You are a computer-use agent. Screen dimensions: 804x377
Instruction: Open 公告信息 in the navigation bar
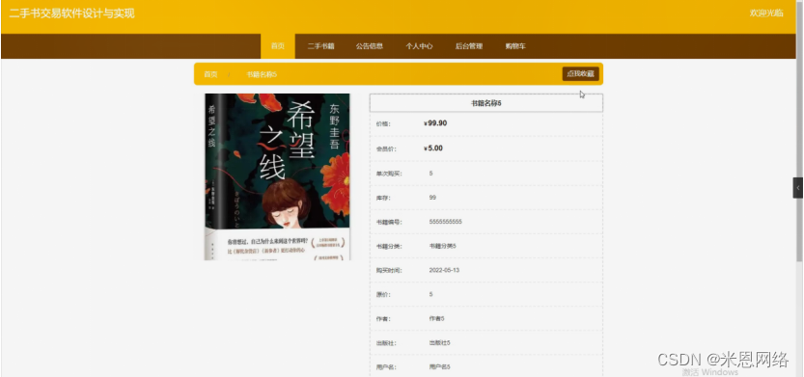[x=370, y=46]
